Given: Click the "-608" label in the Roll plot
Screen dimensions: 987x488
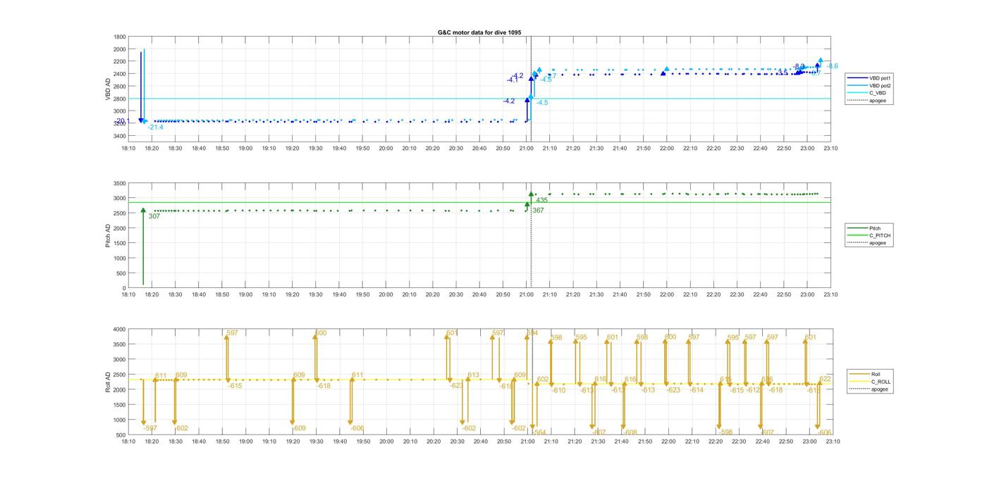Looking at the screenshot, I should coord(630,432).
